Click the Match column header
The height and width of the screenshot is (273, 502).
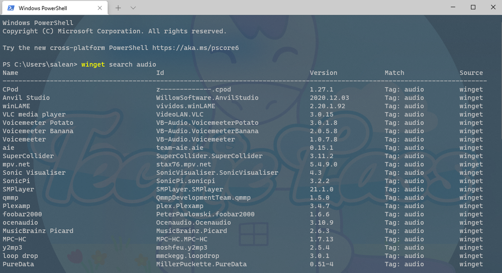pos(394,73)
